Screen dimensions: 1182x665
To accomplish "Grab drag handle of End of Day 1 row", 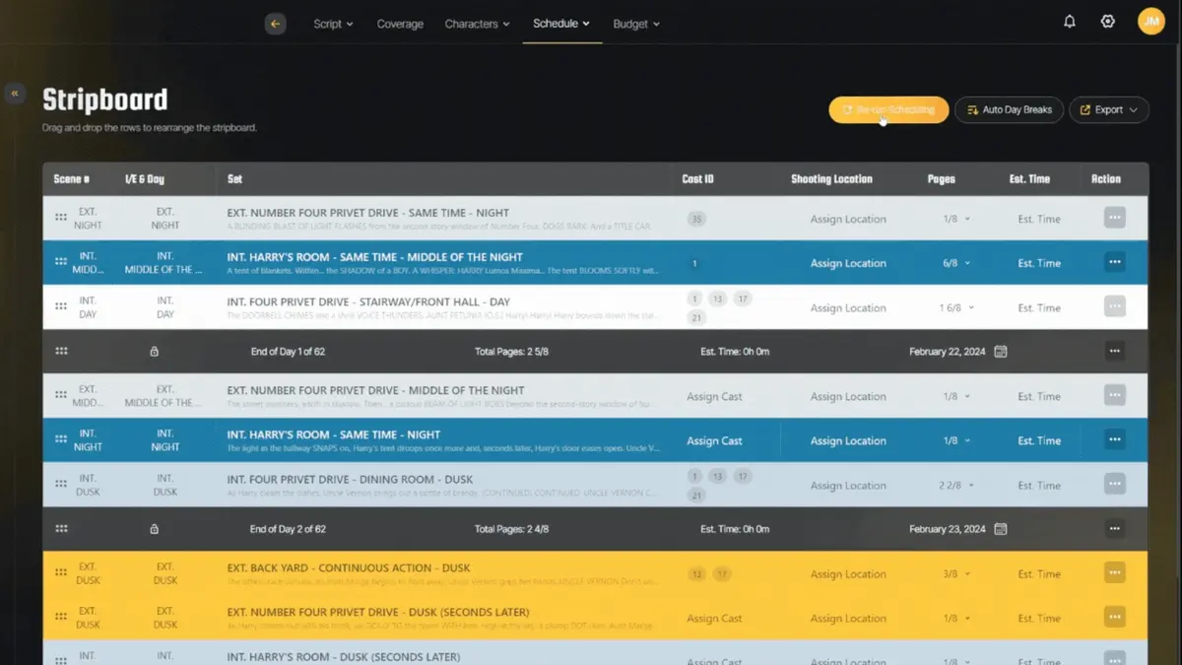I will click(x=61, y=352).
